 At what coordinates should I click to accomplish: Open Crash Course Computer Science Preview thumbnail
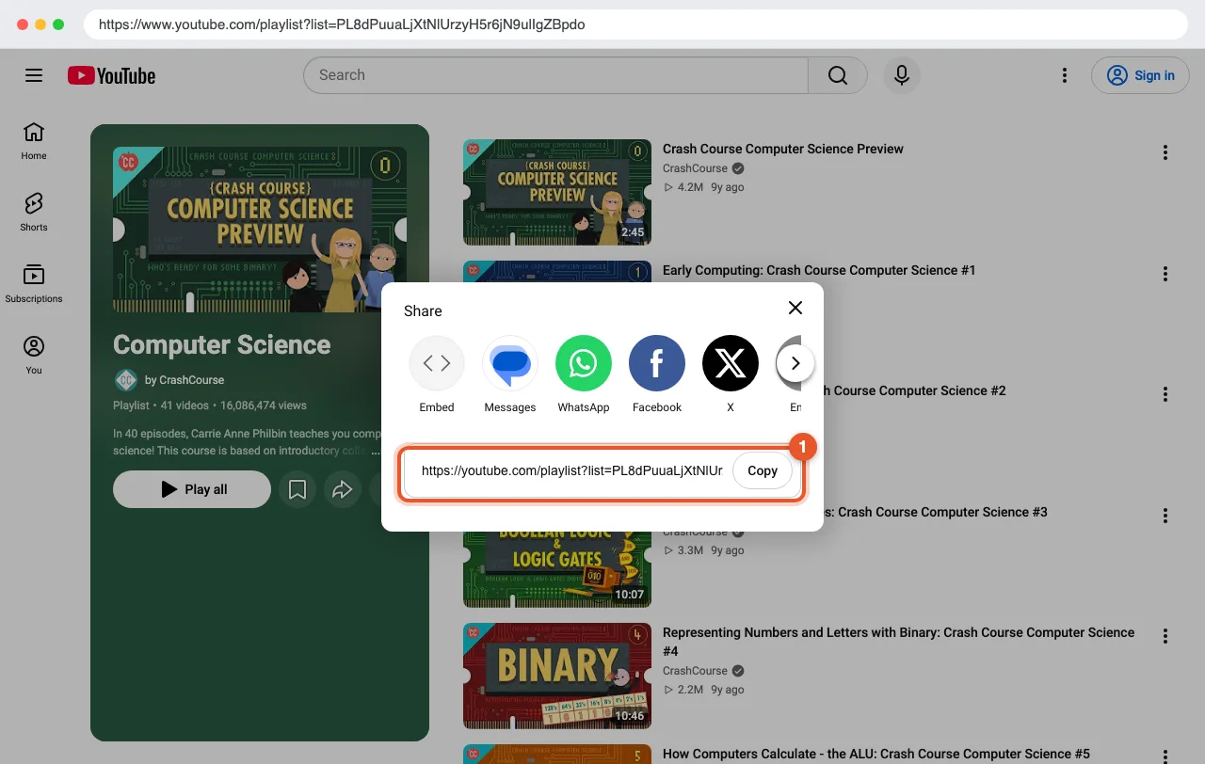pyautogui.click(x=557, y=192)
